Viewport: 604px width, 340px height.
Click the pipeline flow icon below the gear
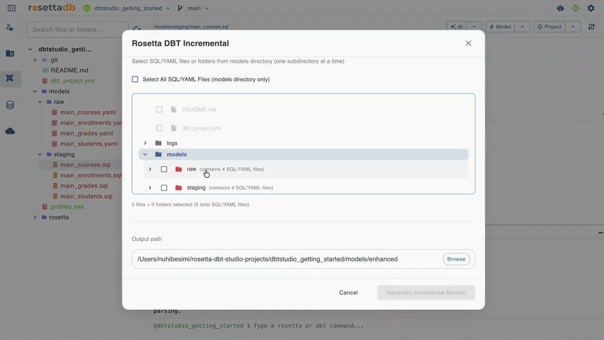pos(591,27)
